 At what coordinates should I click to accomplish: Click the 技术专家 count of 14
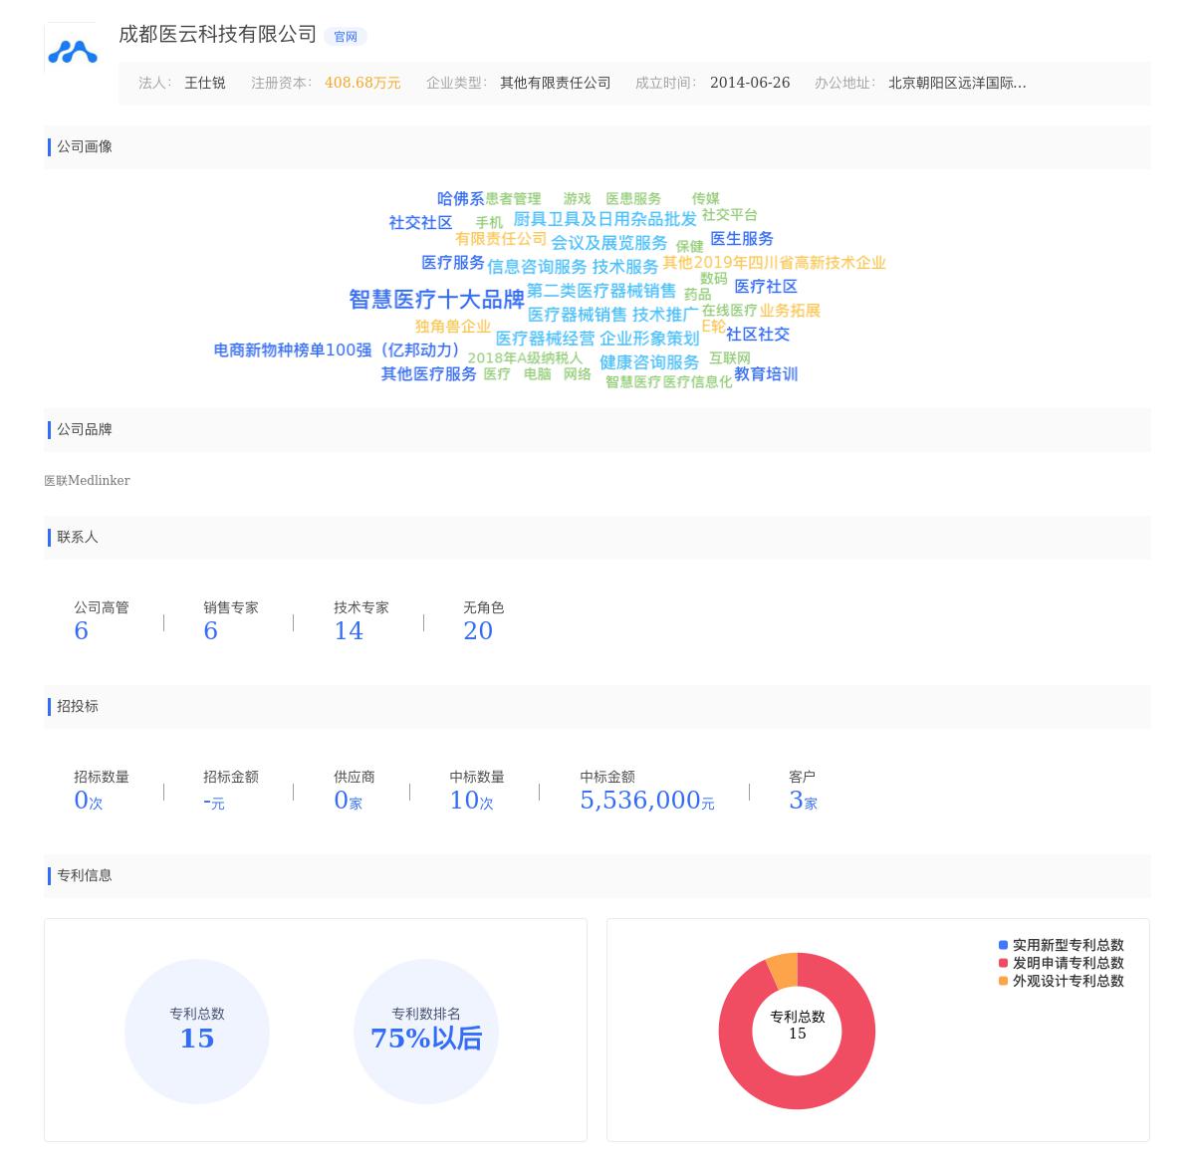349,630
